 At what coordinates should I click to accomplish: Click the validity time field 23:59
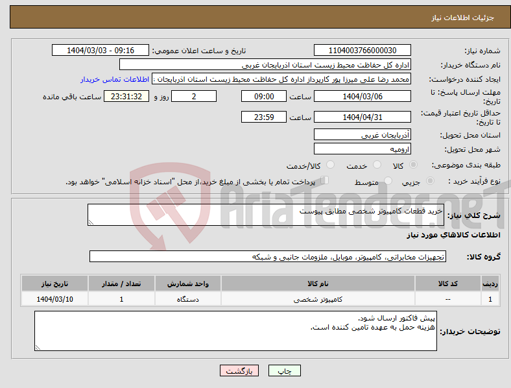[264, 117]
